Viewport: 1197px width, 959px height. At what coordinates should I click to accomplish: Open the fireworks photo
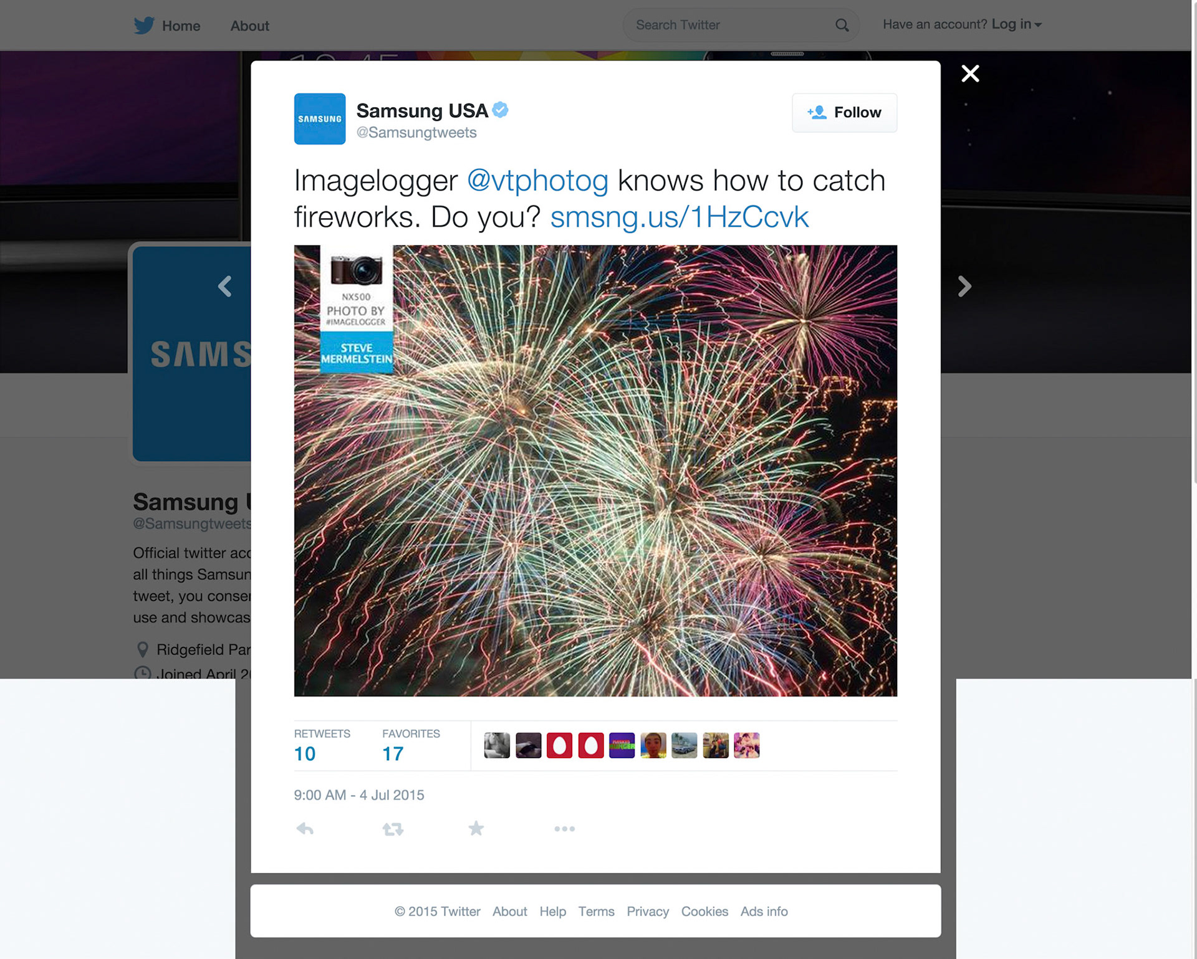click(595, 470)
